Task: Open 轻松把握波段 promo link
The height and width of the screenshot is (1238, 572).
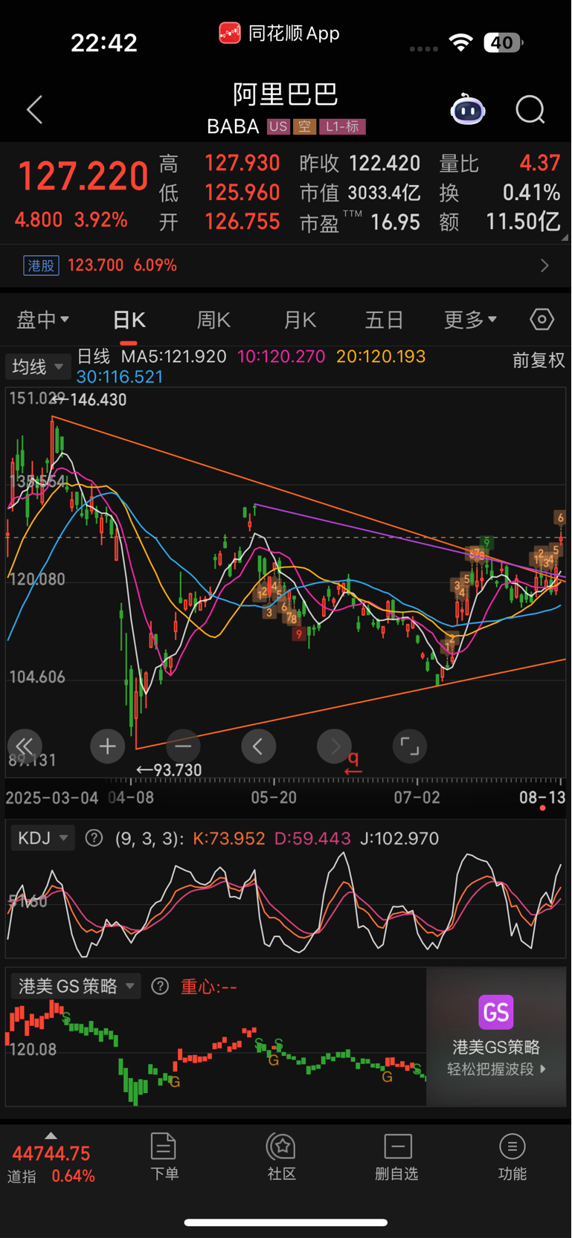Action: point(496,1069)
